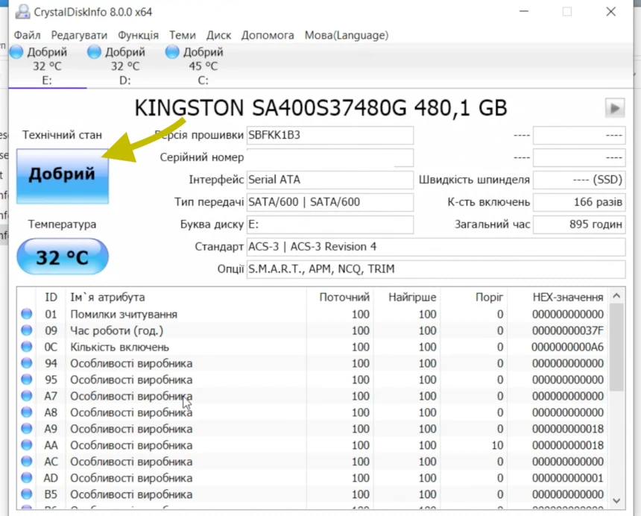This screenshot has width=641, height=516.
Task: Click the blue status orb for disk C:
Action: (x=172, y=52)
